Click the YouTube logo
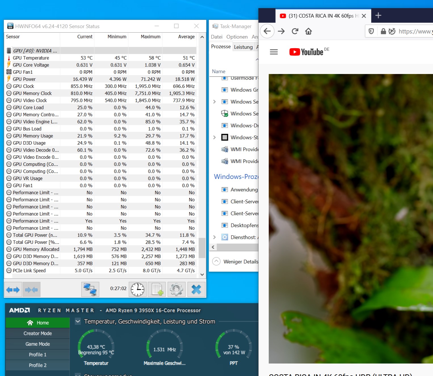 pos(306,52)
